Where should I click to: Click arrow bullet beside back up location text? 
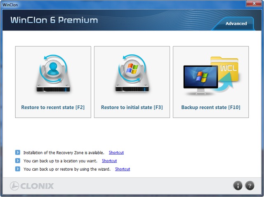tap(18, 161)
